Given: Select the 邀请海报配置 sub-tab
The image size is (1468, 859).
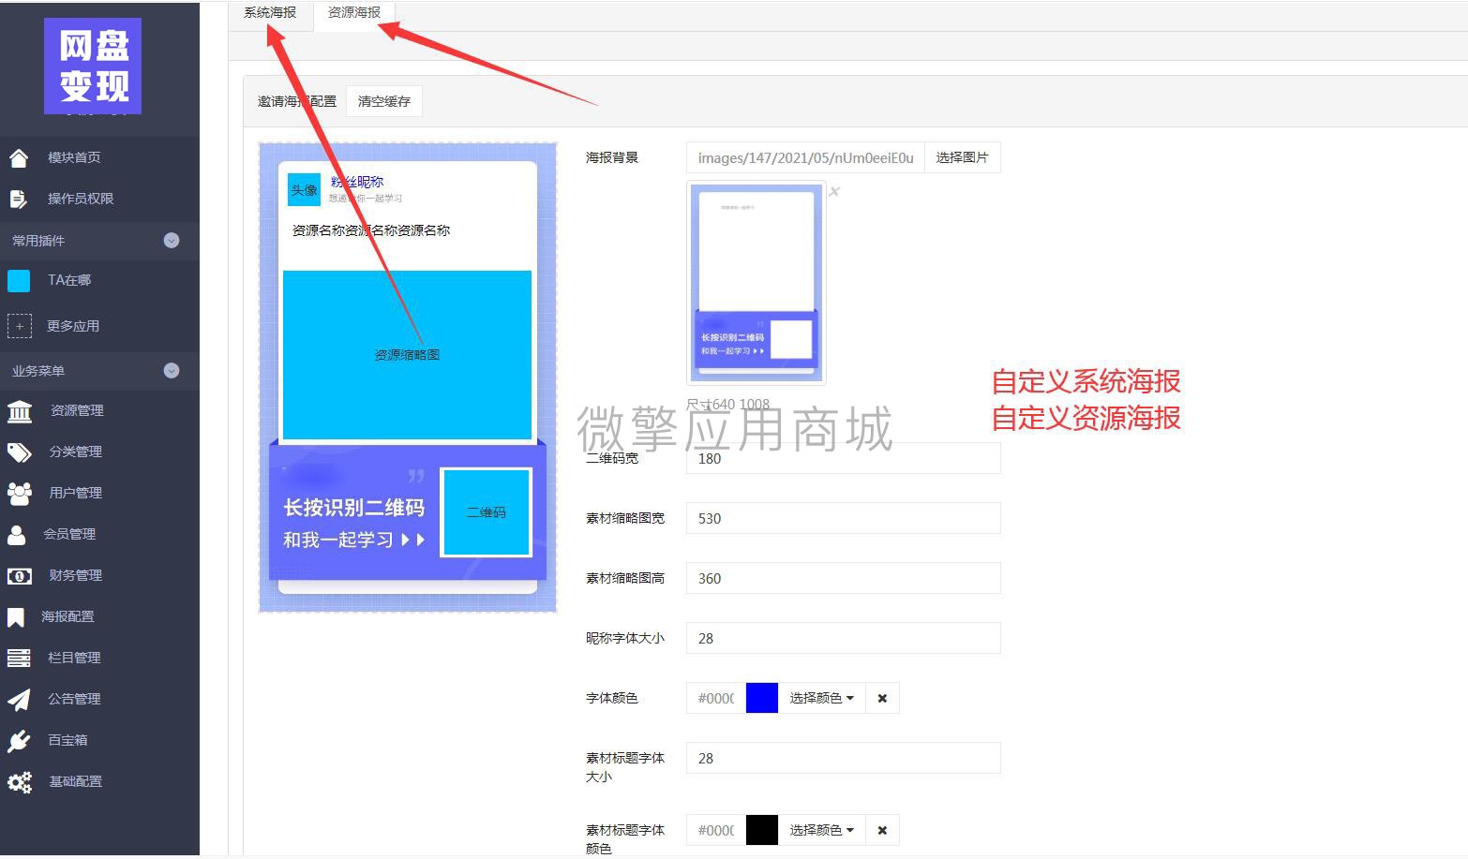Looking at the screenshot, I should point(297,101).
